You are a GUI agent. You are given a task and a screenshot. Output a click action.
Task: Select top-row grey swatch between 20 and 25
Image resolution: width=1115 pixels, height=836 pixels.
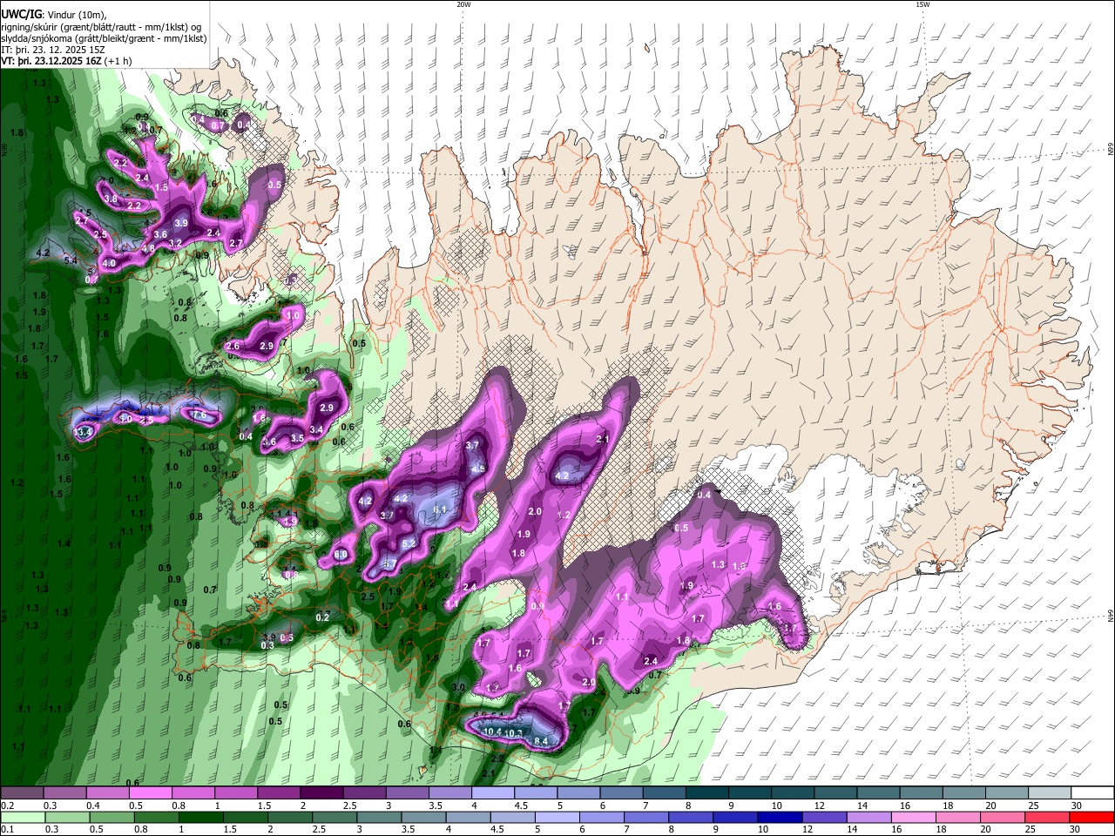tap(1007, 793)
